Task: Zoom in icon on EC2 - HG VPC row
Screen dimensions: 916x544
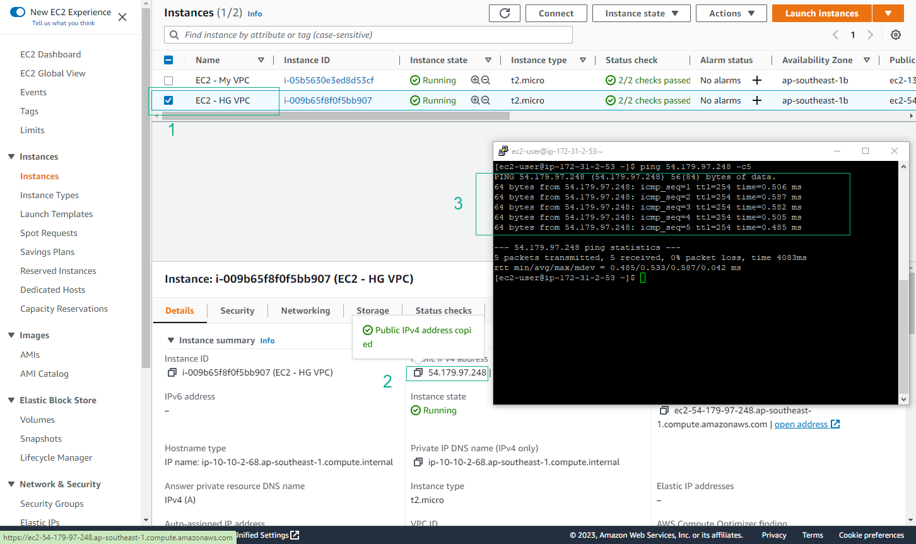Action: (x=475, y=100)
